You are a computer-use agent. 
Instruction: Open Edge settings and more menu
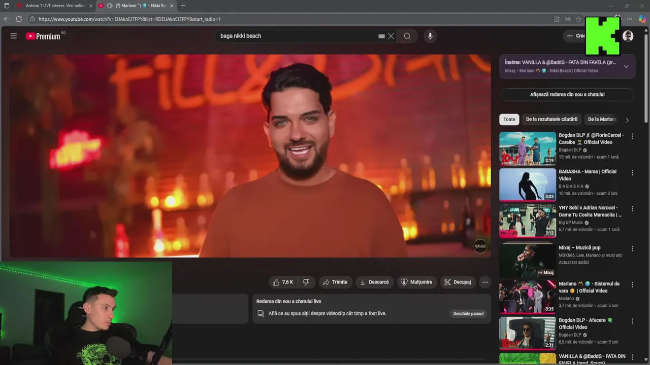630,19
